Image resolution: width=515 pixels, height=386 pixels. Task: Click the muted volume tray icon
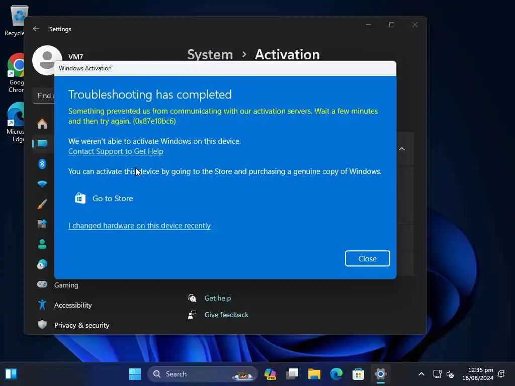(450, 374)
